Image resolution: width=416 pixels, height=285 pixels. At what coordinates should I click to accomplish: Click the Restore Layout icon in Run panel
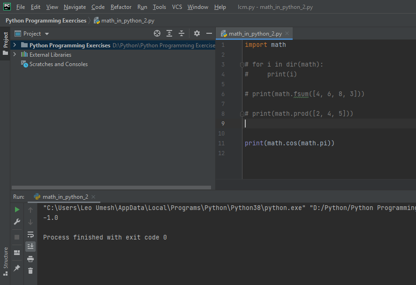pyautogui.click(x=17, y=252)
